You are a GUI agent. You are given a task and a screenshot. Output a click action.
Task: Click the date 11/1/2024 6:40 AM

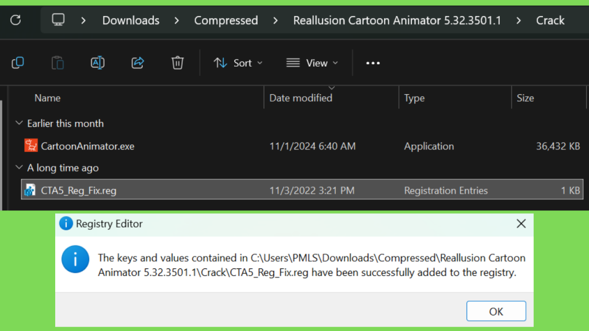[x=312, y=146]
